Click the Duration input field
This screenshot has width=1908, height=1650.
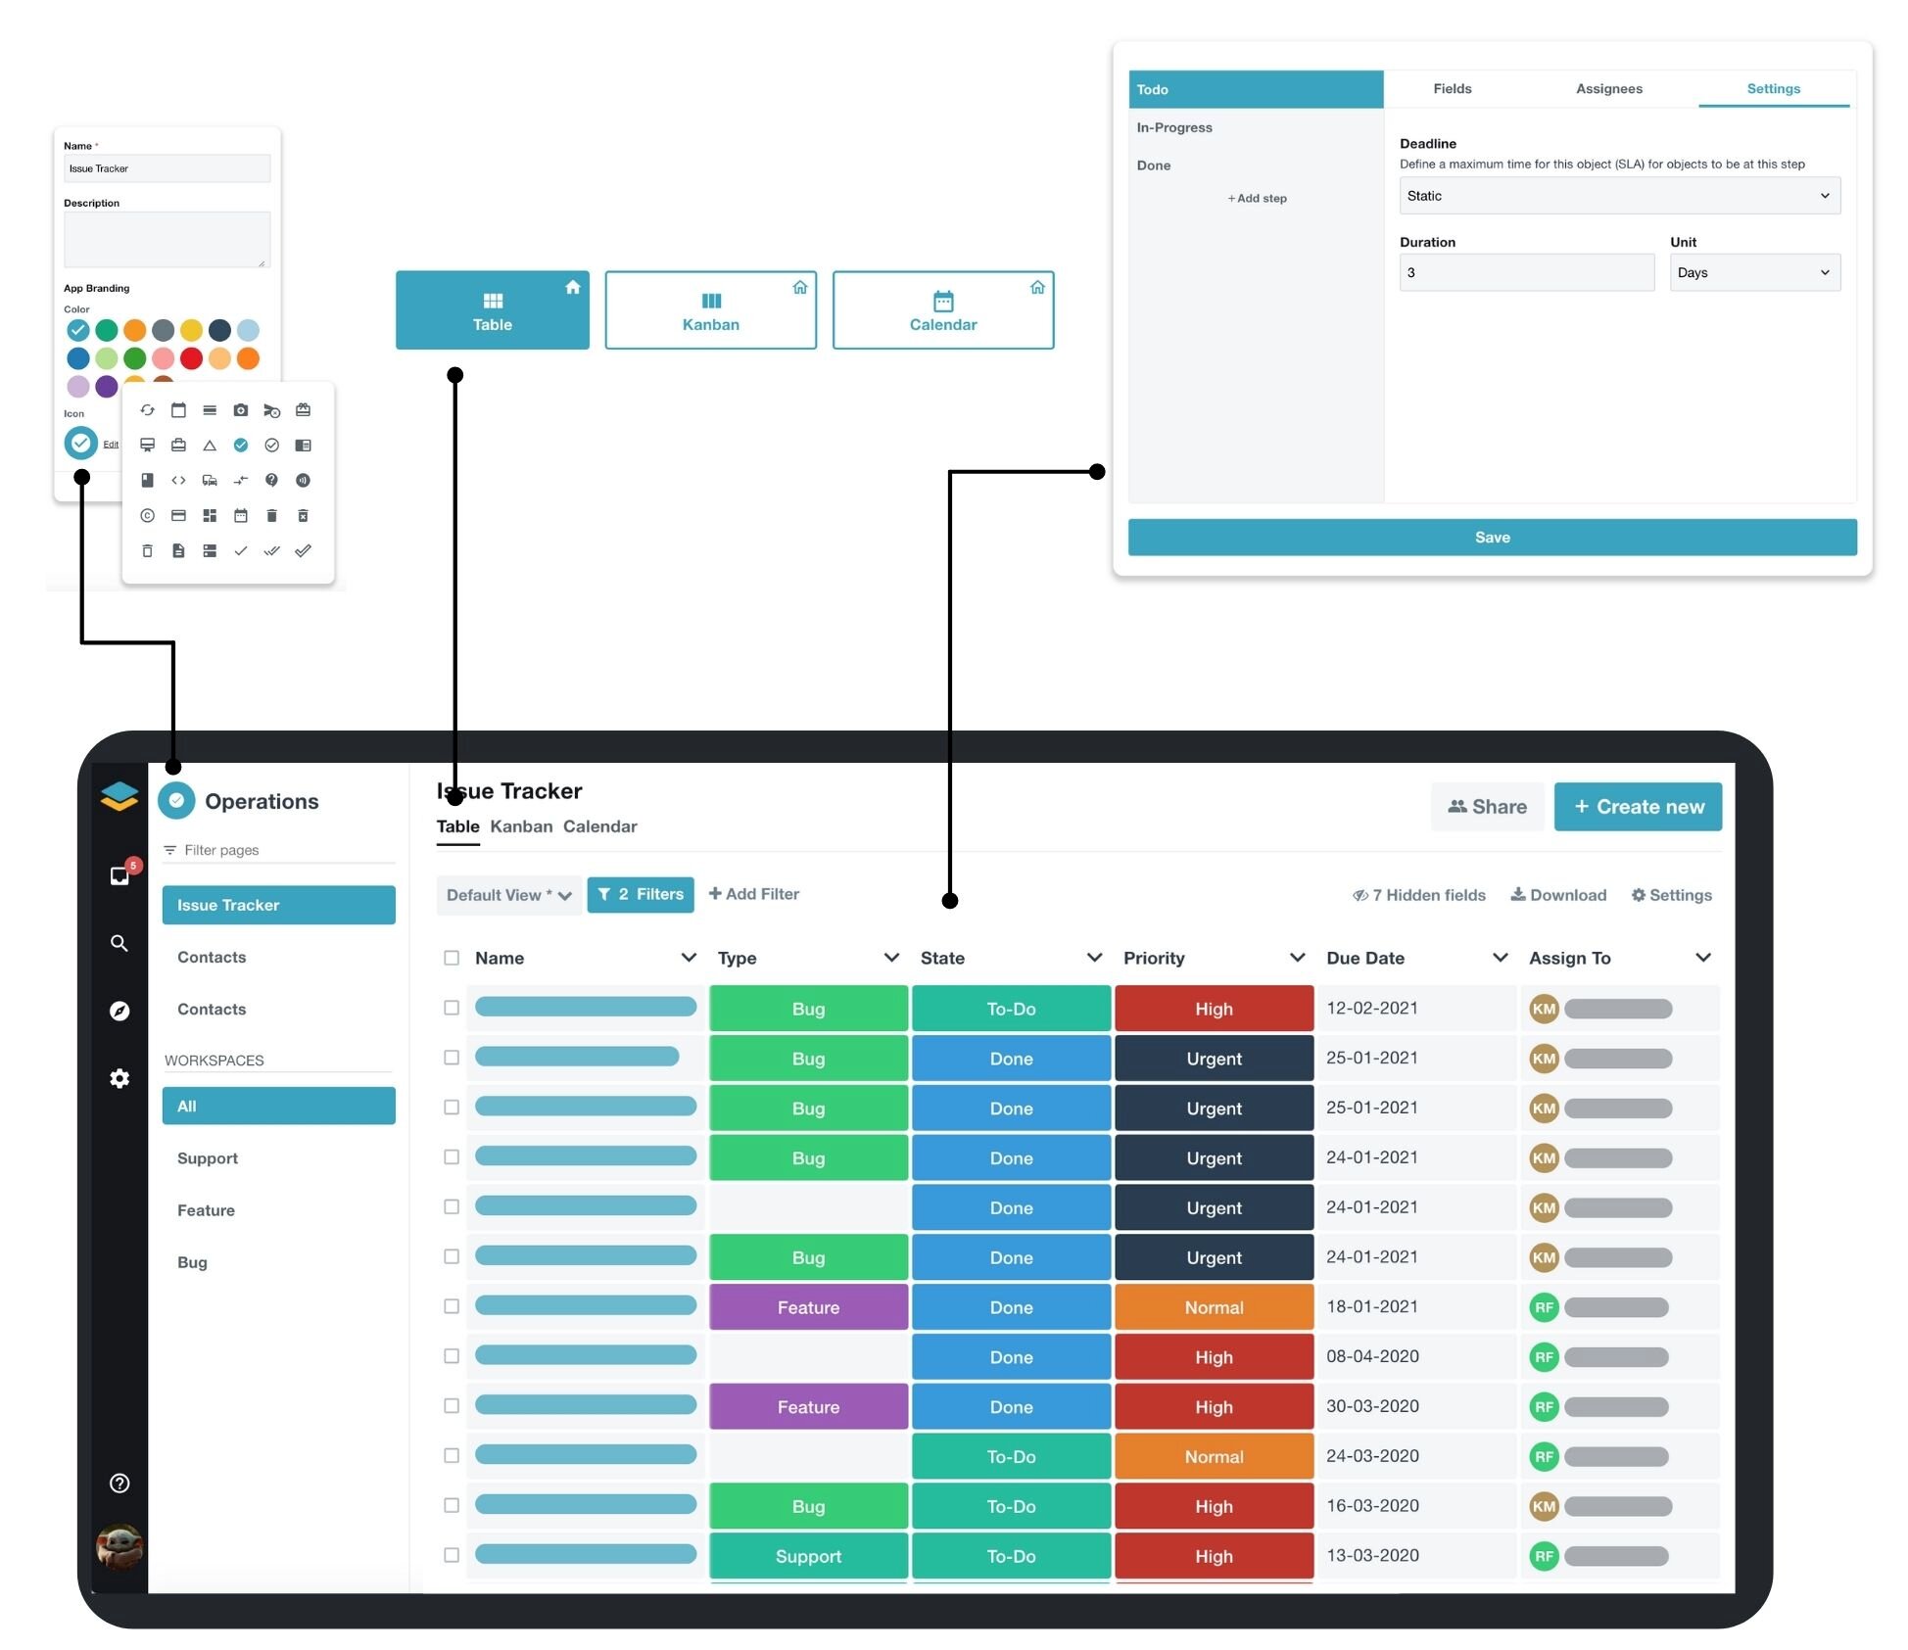(1527, 272)
